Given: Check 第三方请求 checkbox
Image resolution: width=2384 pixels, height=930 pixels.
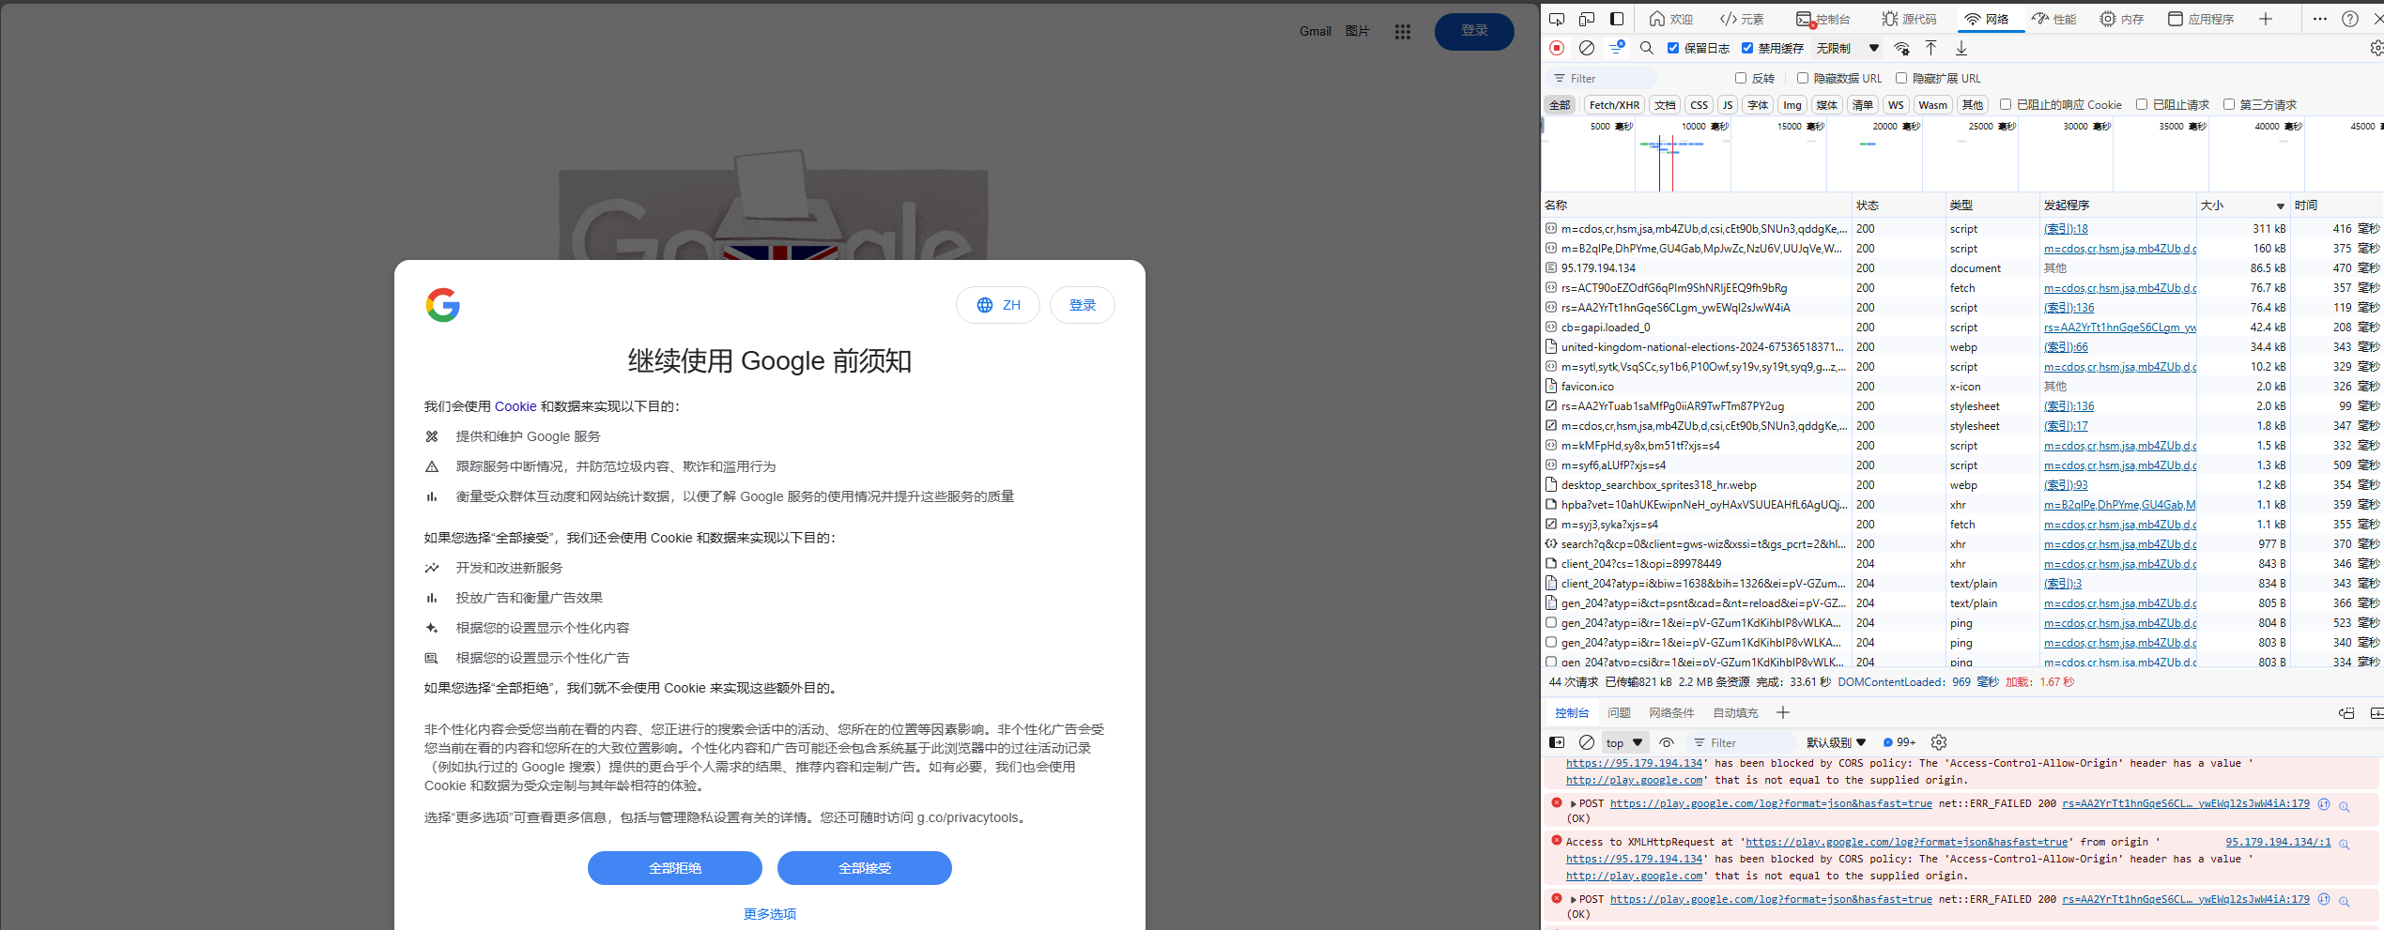Looking at the screenshot, I should [2229, 104].
